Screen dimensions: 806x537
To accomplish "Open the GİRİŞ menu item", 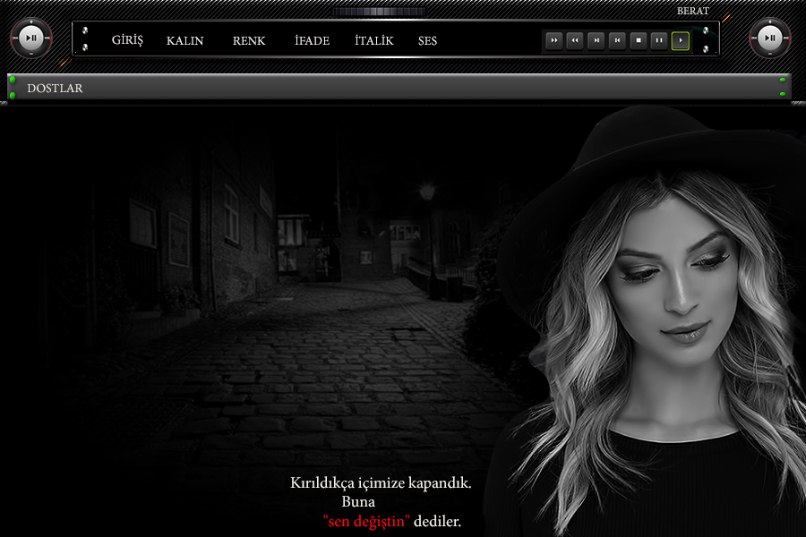I will click(x=127, y=40).
